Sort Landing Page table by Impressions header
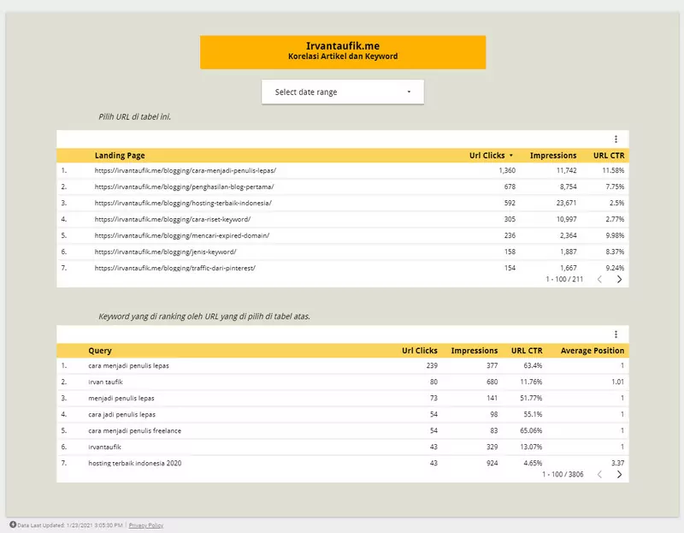Viewport: 684px width, 533px height. (x=552, y=156)
